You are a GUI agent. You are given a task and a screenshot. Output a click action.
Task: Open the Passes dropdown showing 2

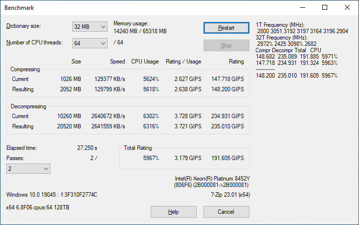pyautogui.click(x=28, y=168)
